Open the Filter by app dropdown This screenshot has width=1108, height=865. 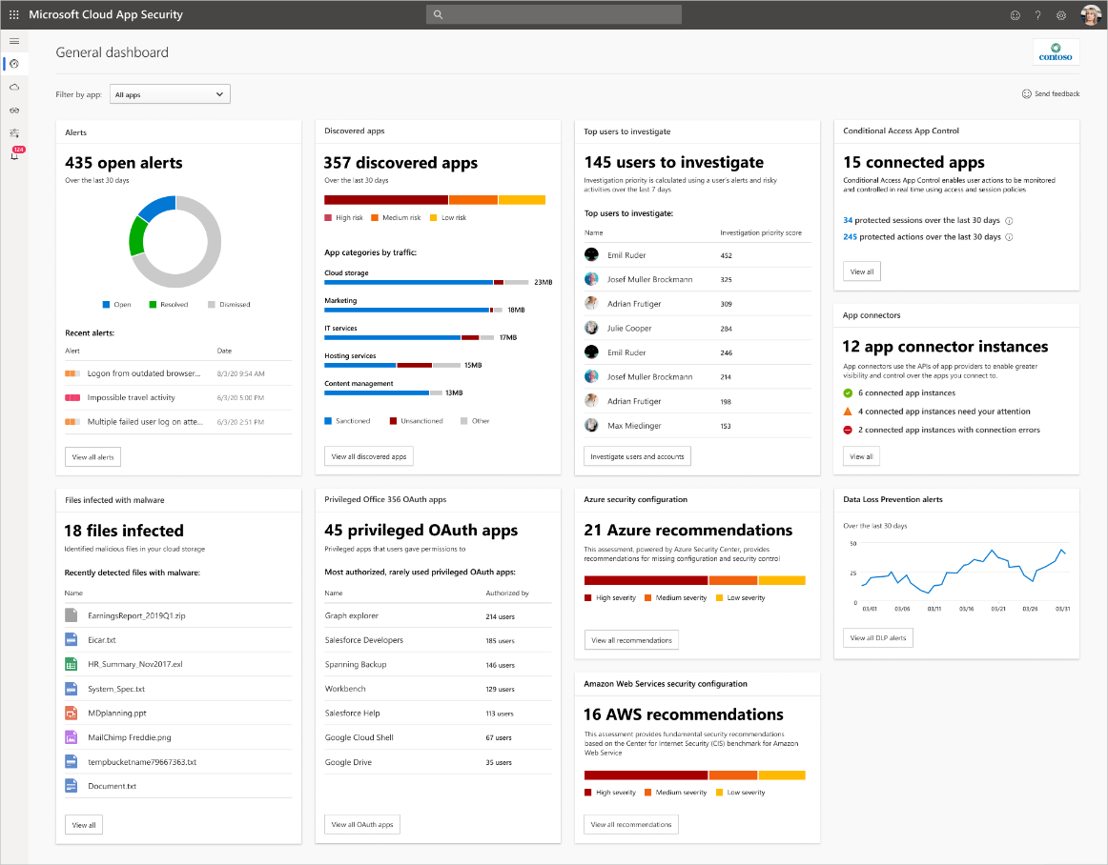click(169, 93)
